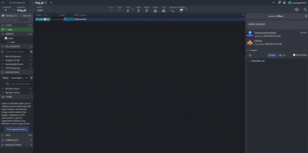Collapse the REMOTE section
Viewport: 308px width, 153px height.
pos(17,34)
